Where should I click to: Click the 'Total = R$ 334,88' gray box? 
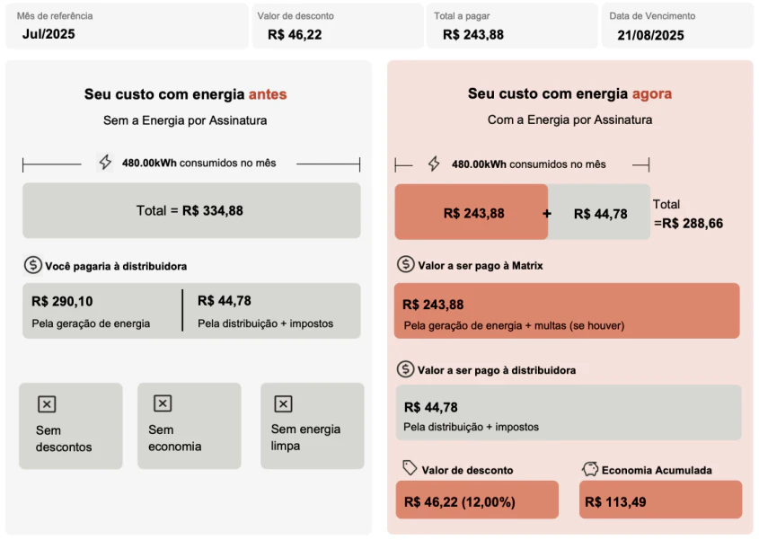pyautogui.click(x=191, y=210)
